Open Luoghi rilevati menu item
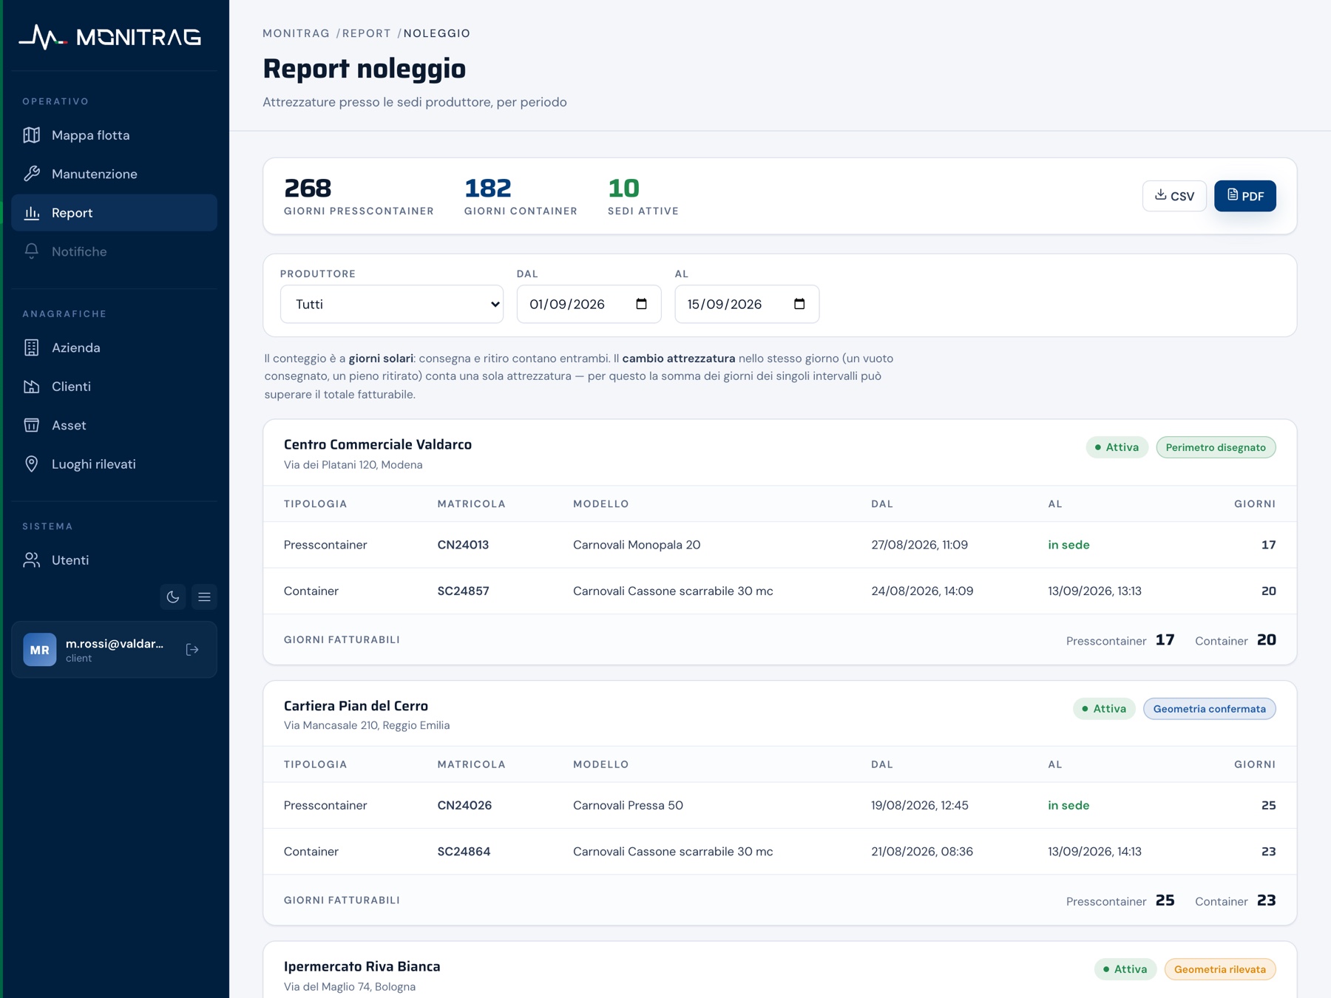The image size is (1331, 998). tap(115, 464)
